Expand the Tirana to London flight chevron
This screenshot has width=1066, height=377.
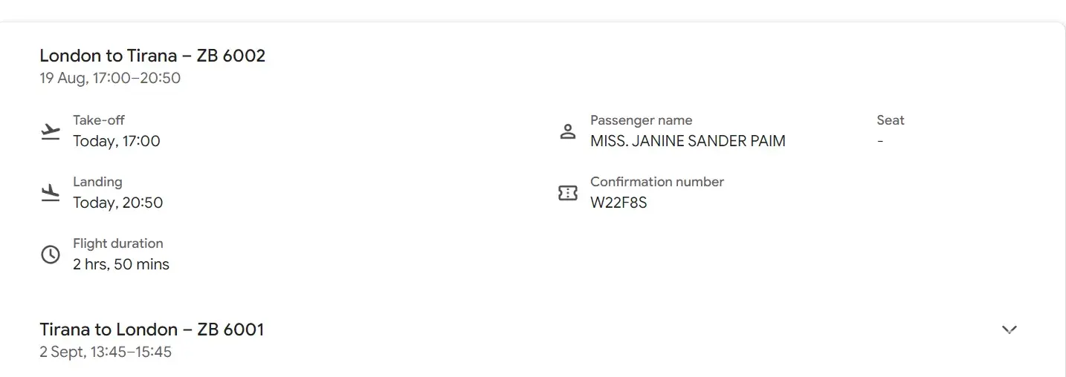[x=1009, y=330]
